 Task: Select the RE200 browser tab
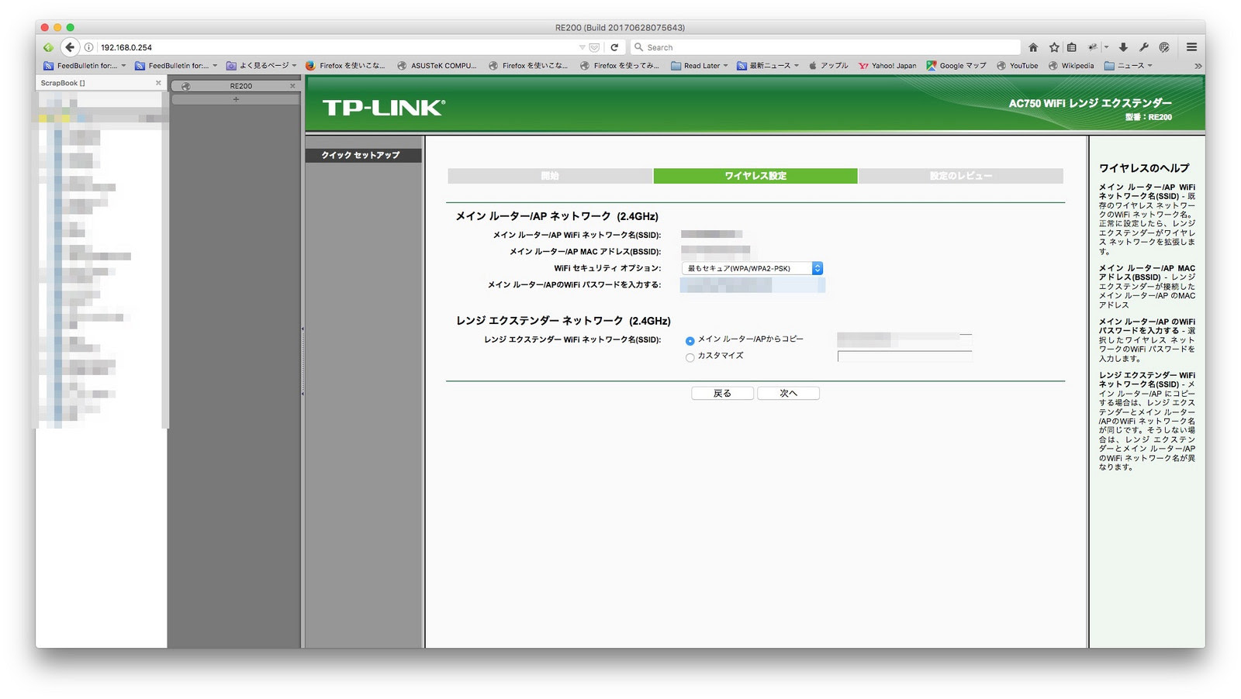[x=241, y=86]
